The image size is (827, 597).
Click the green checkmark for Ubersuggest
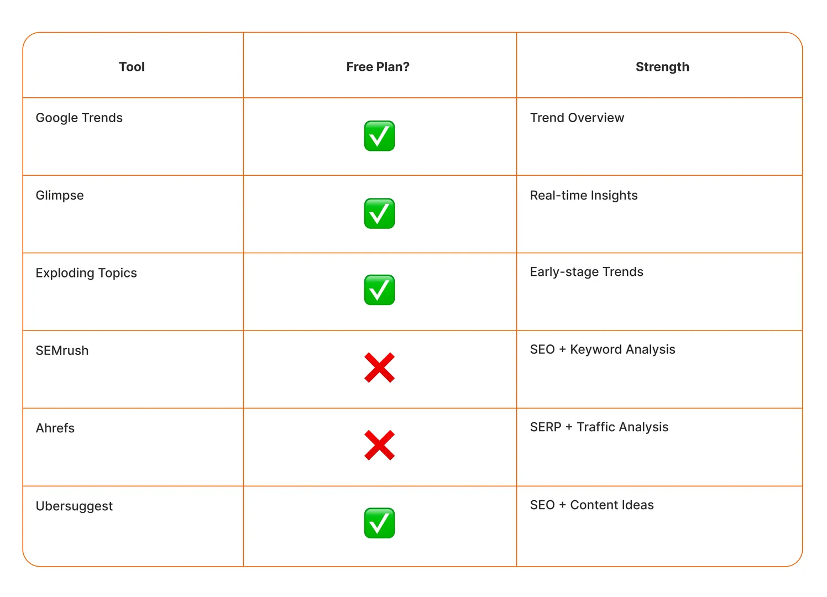pyautogui.click(x=379, y=523)
